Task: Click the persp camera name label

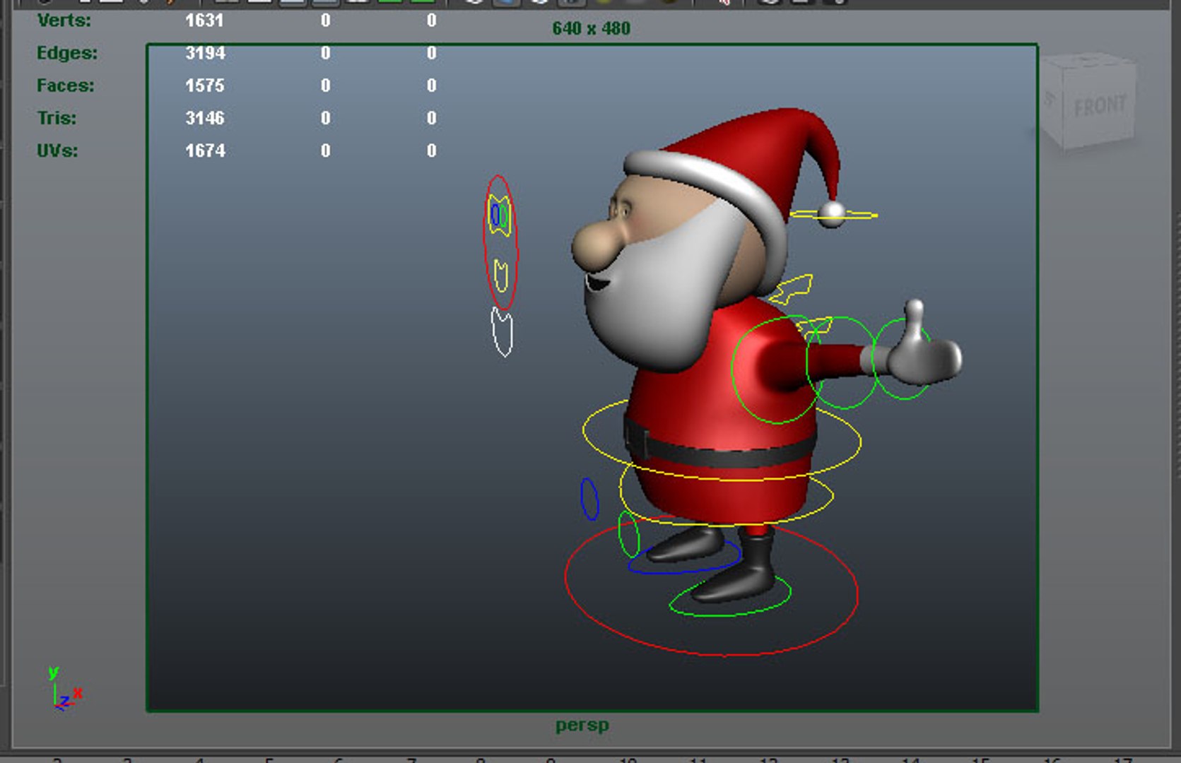Action: click(x=582, y=726)
